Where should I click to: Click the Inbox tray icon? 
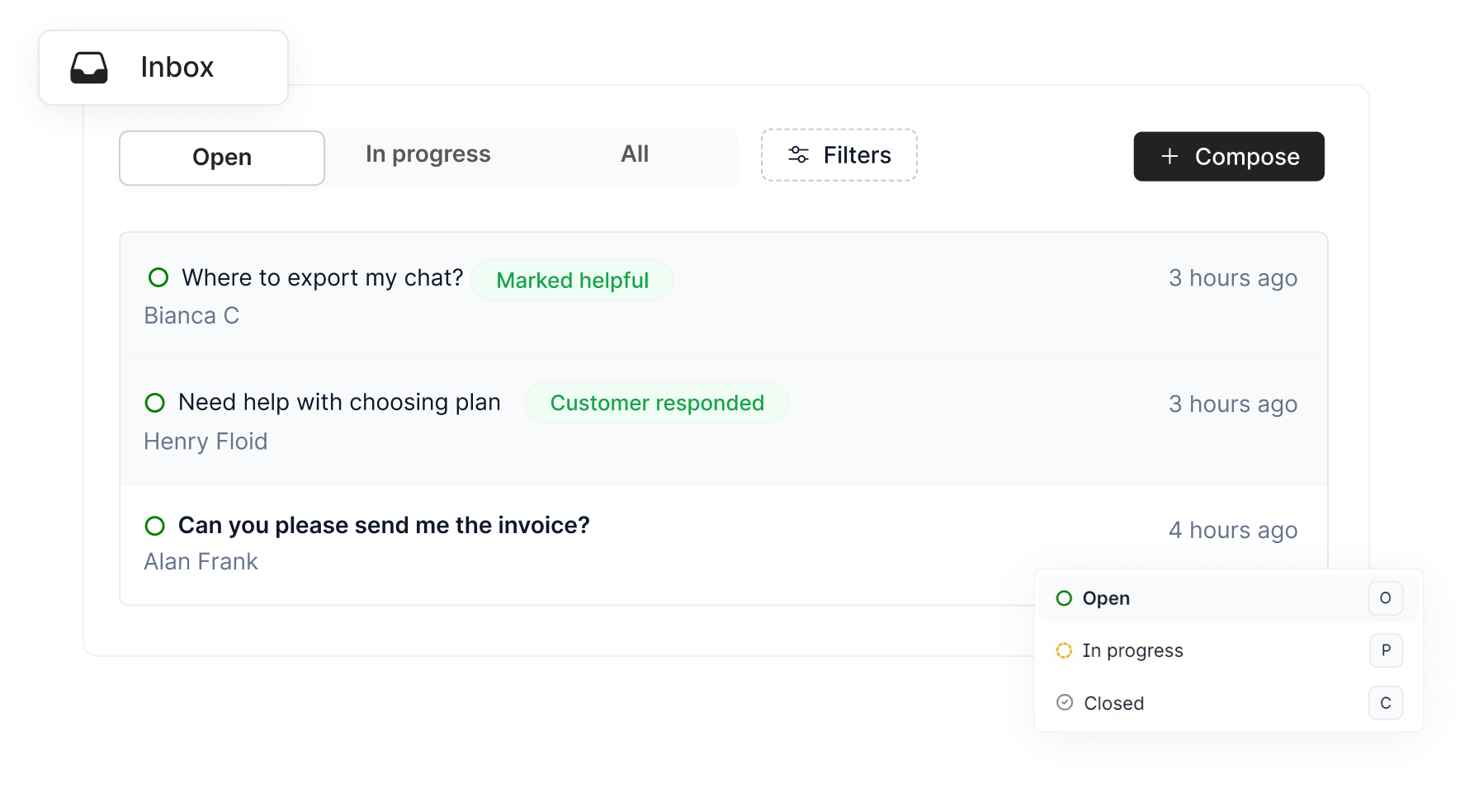89,68
